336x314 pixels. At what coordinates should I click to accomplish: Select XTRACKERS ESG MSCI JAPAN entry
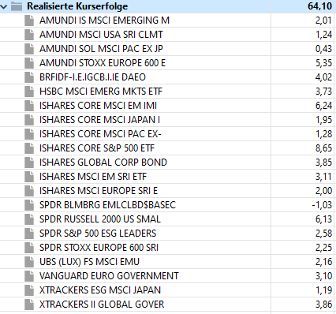[100, 290]
